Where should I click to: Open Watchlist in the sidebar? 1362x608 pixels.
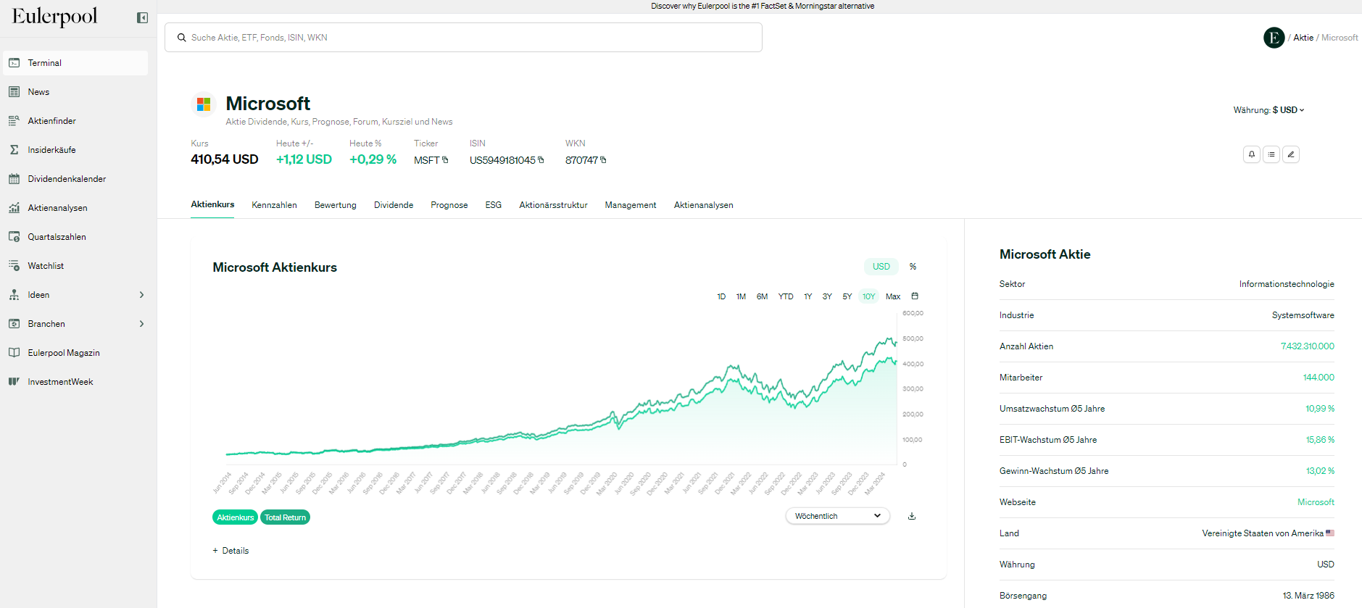(75, 266)
